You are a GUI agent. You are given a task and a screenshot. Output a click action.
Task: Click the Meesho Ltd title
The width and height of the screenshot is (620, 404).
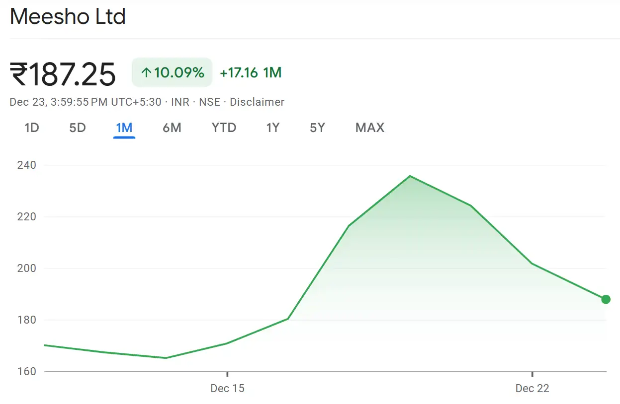click(x=68, y=17)
